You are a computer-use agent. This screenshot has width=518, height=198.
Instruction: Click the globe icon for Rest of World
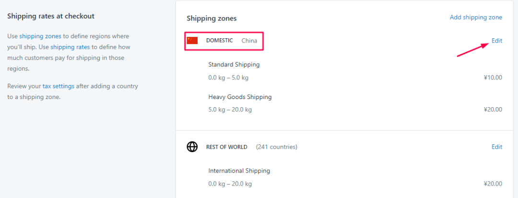coord(192,147)
